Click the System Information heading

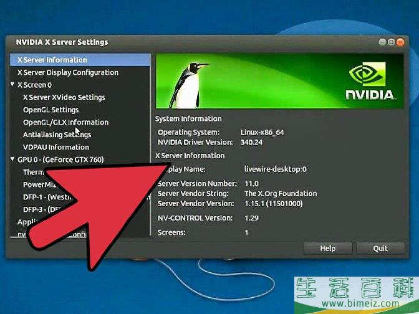[x=188, y=119]
